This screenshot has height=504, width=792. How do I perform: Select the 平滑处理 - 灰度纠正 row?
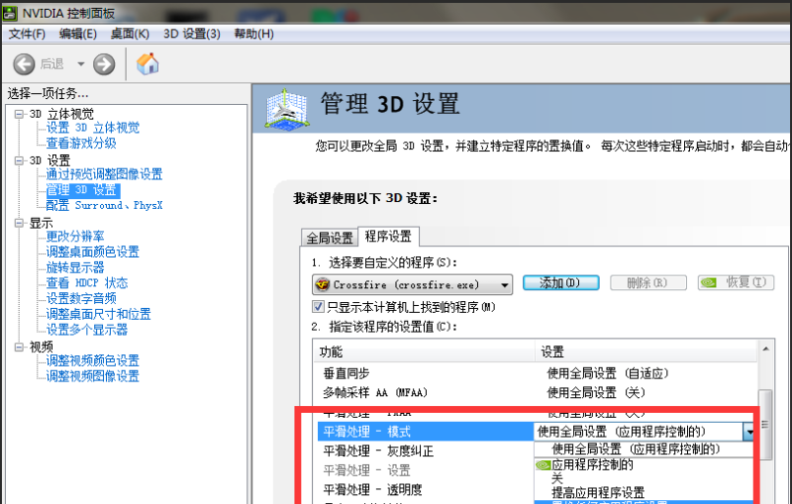coord(426,451)
